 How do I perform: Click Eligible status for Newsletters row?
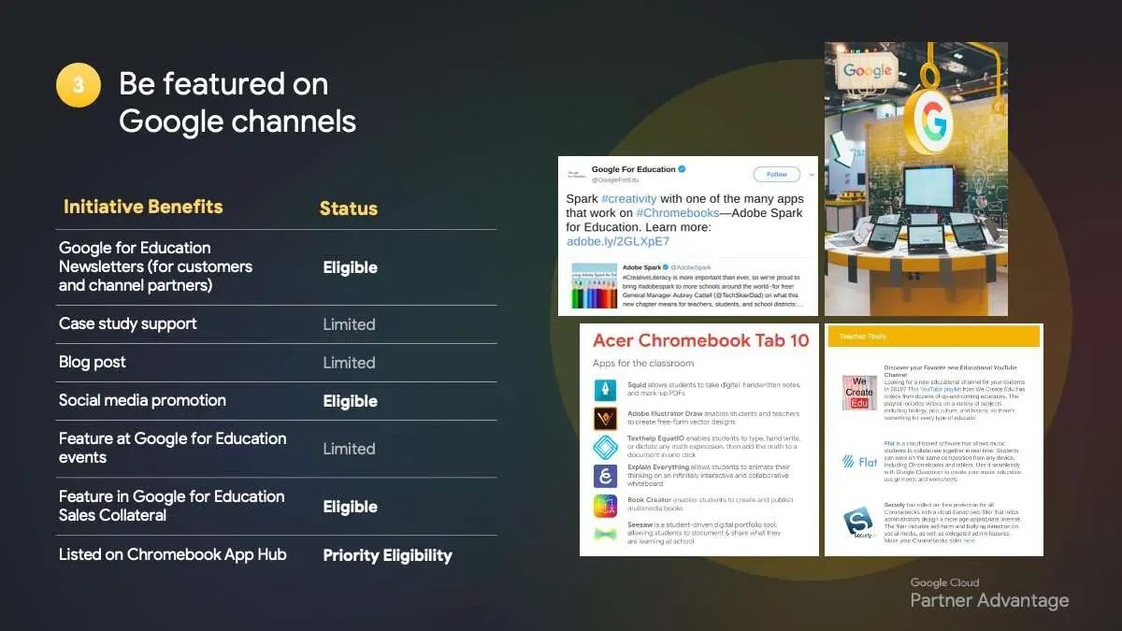point(351,267)
